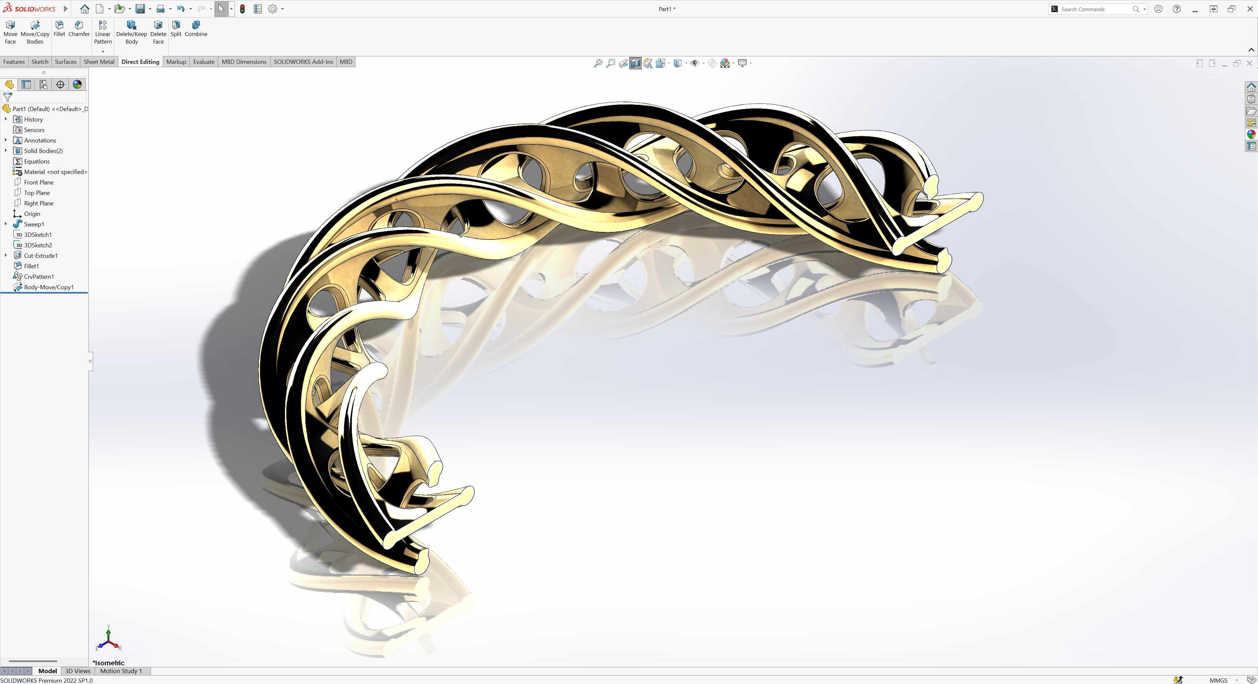The image size is (1258, 684).
Task: Expand the Cut-Extrude1 feature
Action: [6, 255]
